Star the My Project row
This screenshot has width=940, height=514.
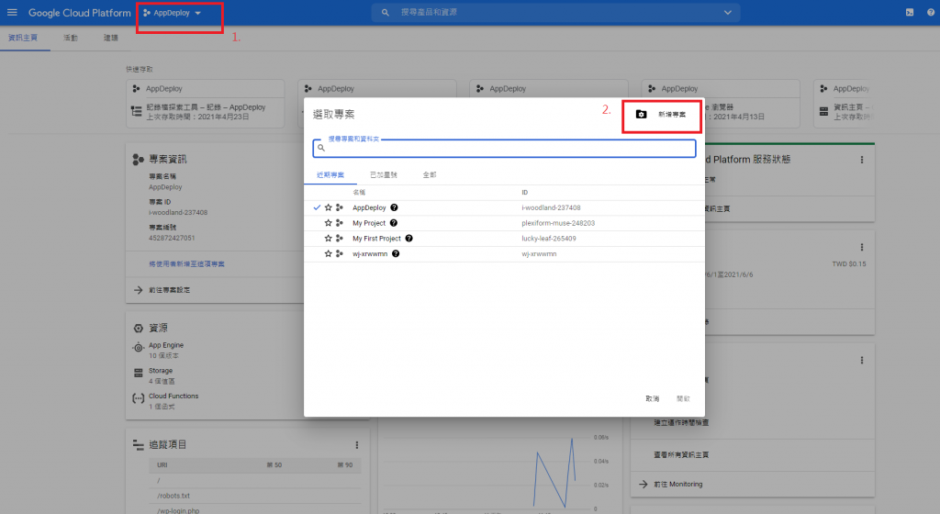click(328, 223)
